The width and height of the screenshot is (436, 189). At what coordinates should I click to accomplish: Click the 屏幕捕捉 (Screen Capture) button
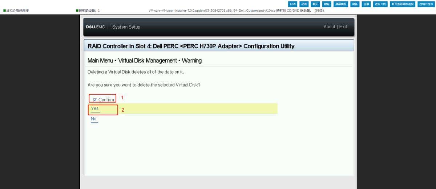(341, 4)
